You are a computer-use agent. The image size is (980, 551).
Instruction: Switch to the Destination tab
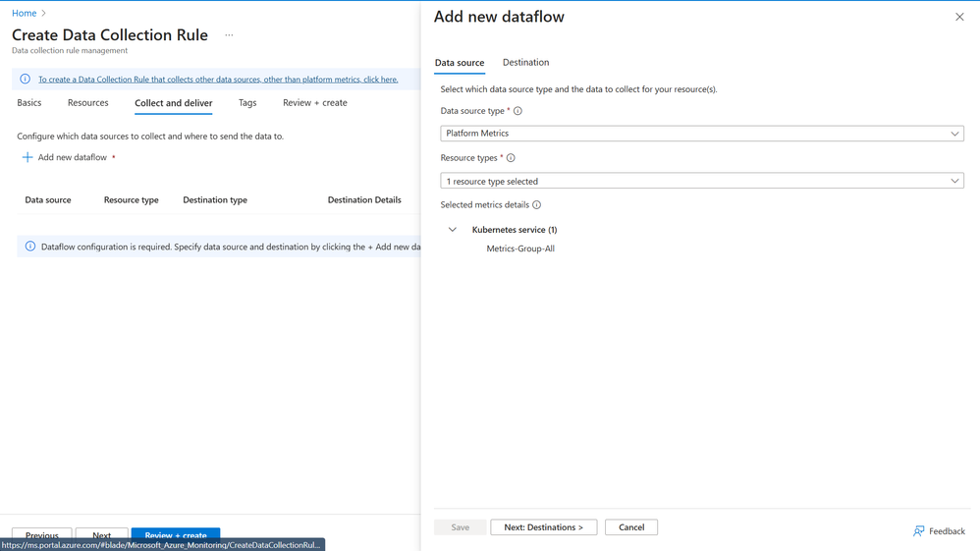pyautogui.click(x=525, y=62)
